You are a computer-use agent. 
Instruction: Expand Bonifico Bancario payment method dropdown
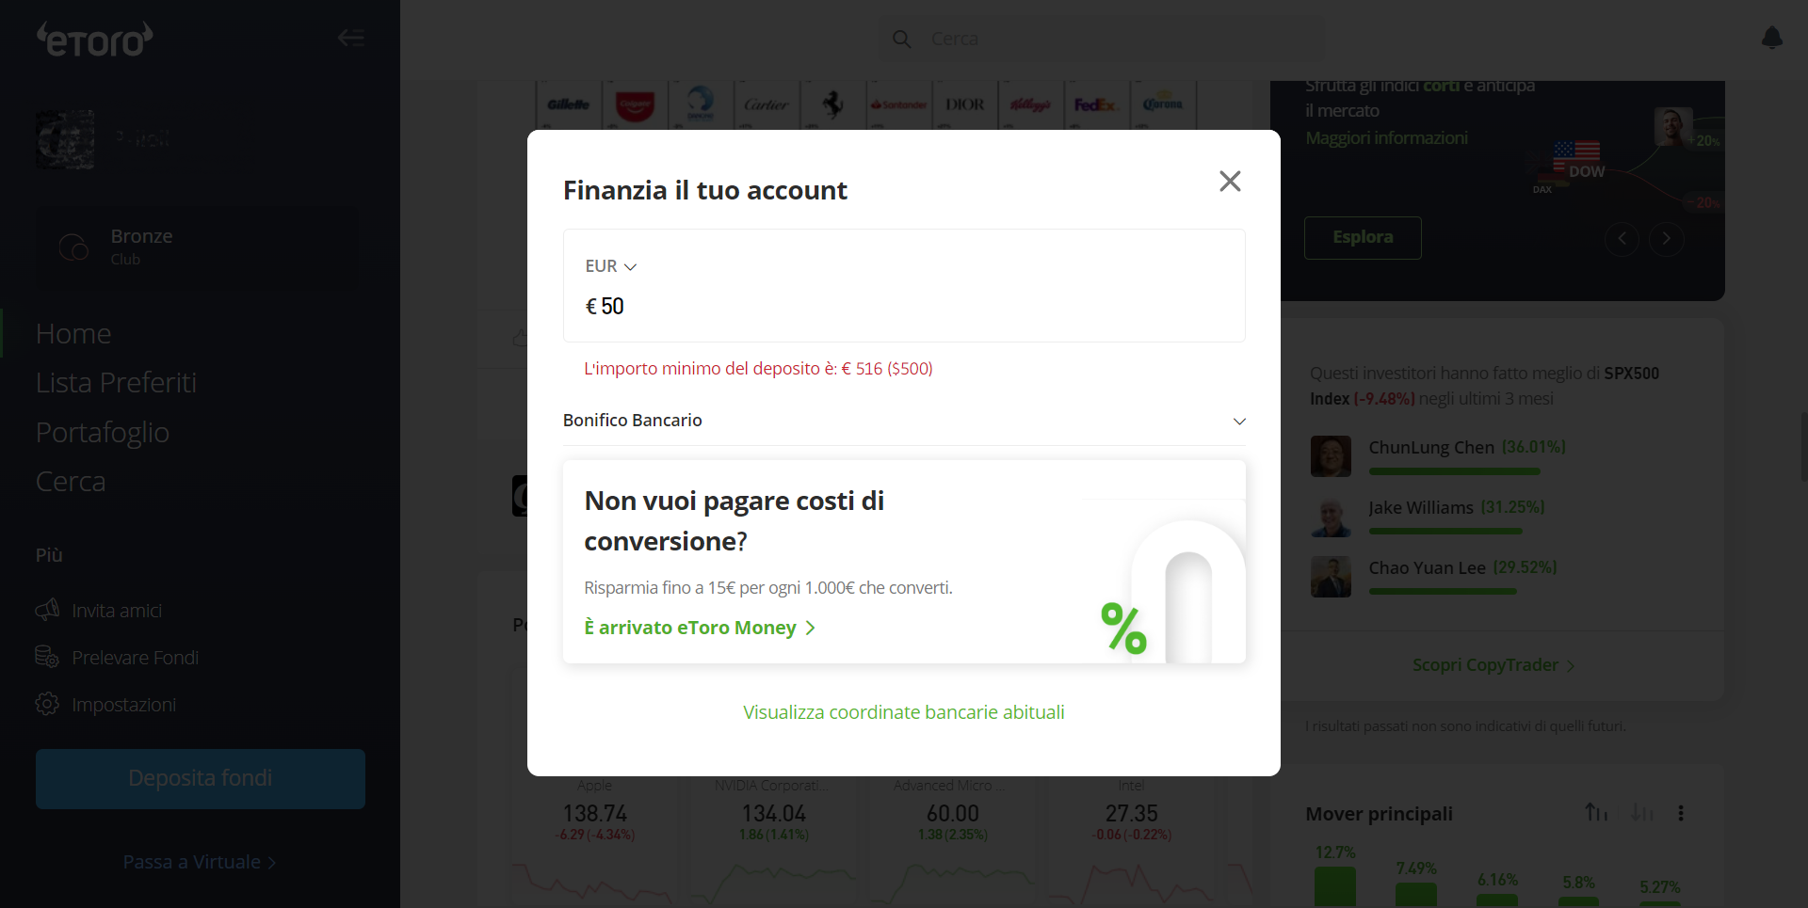(1239, 421)
